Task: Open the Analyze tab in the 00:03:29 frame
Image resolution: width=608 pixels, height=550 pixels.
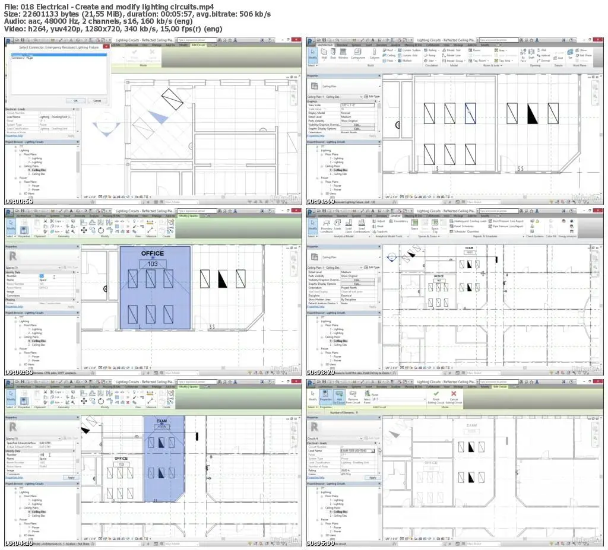Action: pyautogui.click(x=395, y=216)
